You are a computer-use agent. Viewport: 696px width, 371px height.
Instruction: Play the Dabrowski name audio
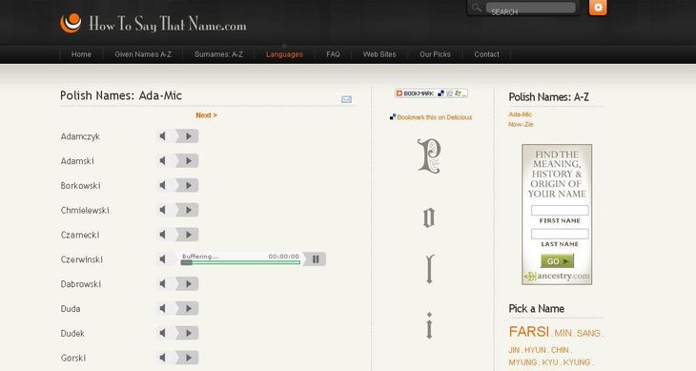(x=188, y=284)
